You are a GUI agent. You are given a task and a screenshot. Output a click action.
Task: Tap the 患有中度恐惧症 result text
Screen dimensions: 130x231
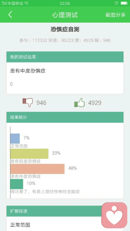pyautogui.click(x=28, y=71)
